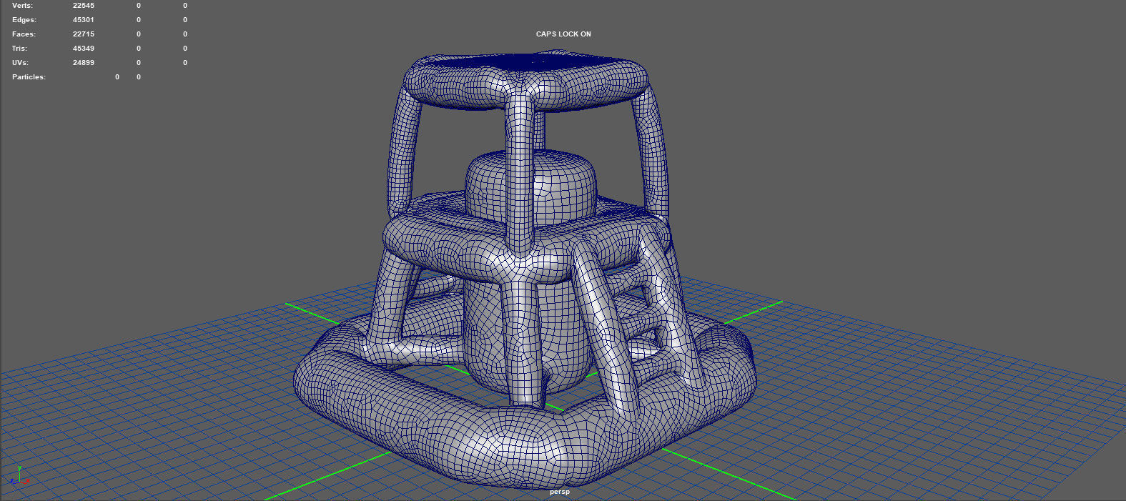This screenshot has width=1126, height=501.
Task: Click the triangle count value 45349
Action: pos(84,49)
